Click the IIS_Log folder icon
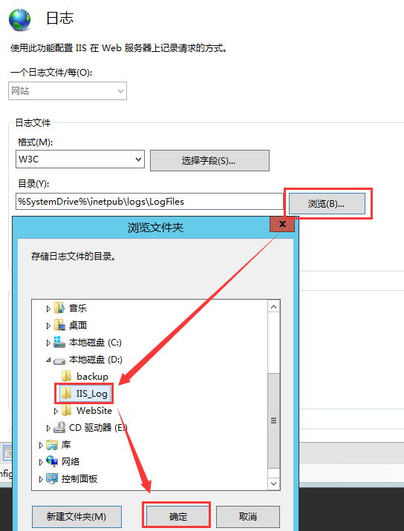 (67, 393)
